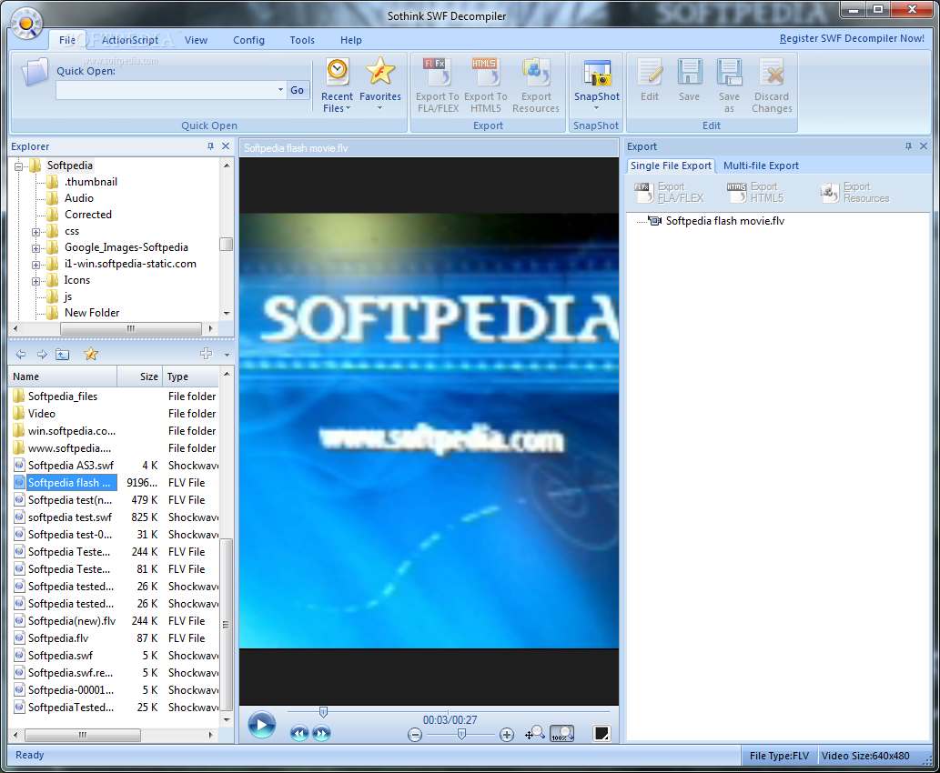Click the Play button in player
The image size is (940, 773).
pos(261,725)
